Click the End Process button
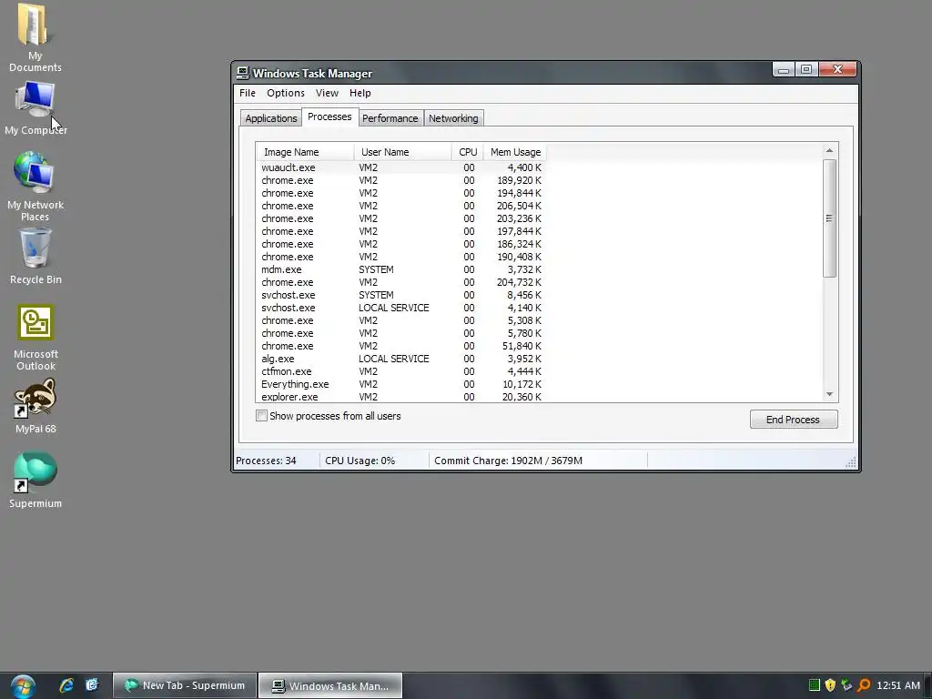 pyautogui.click(x=794, y=419)
